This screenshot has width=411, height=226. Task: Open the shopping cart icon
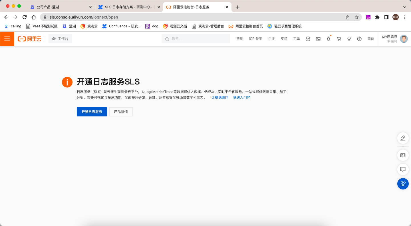pos(339,39)
